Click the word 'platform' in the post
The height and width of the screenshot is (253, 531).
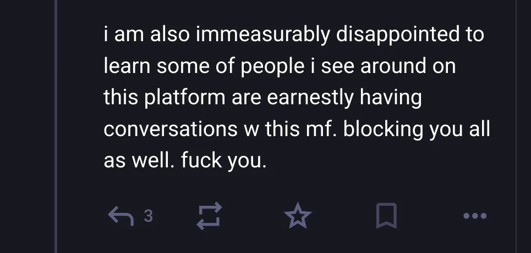pos(184,98)
